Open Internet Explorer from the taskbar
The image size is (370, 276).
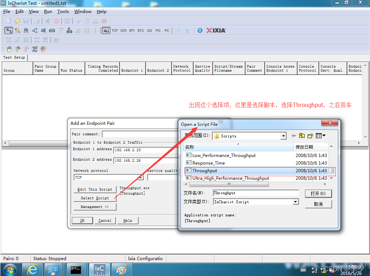tap(32, 269)
